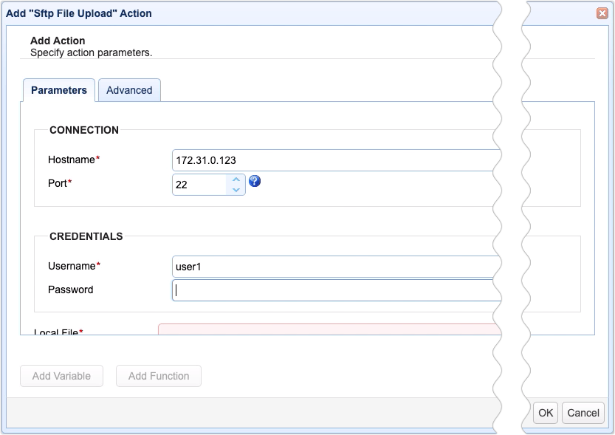
Task: Click the CONNECTION section heading
Action: pyautogui.click(x=83, y=130)
